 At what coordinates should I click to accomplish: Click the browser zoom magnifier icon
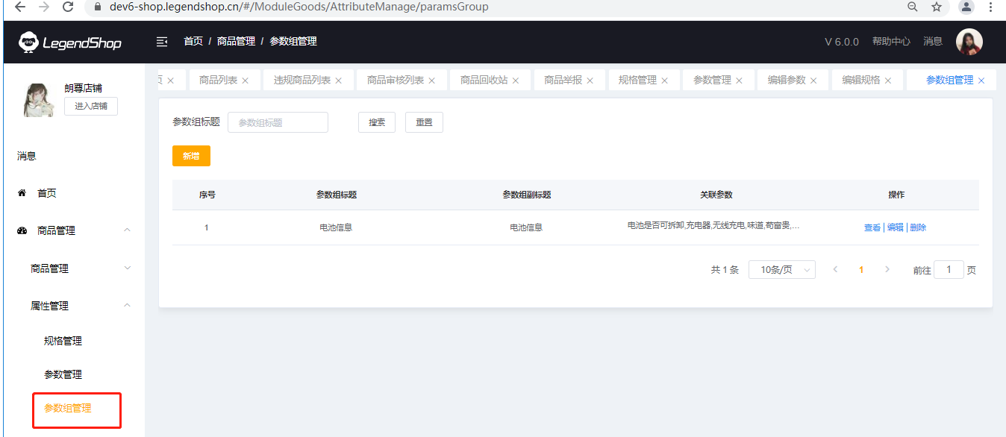(913, 7)
